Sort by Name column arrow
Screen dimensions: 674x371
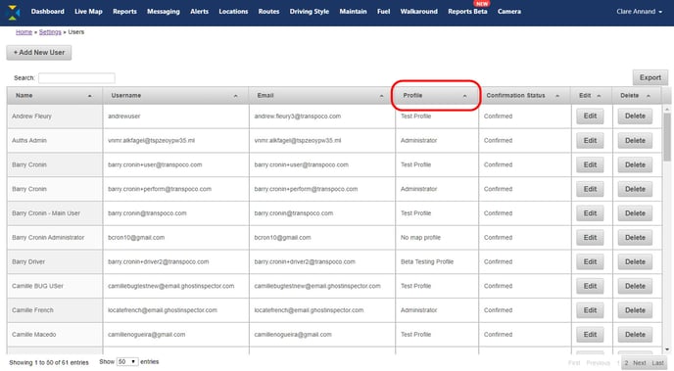90,96
